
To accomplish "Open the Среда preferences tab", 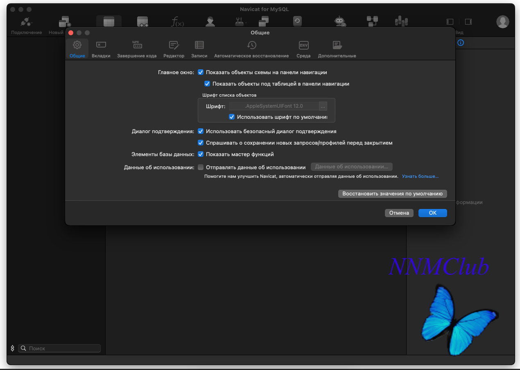I will pyautogui.click(x=303, y=49).
